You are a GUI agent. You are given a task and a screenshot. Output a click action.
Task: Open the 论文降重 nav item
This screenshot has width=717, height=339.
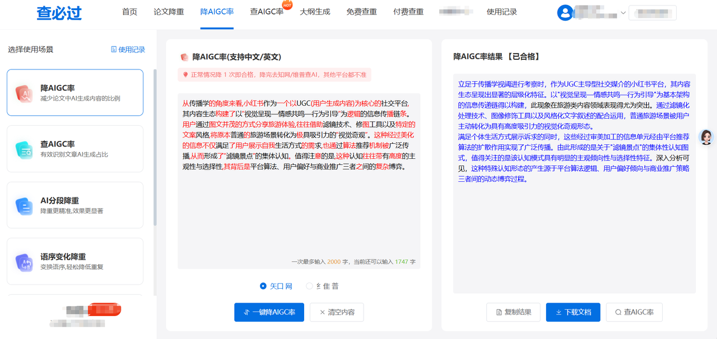(169, 12)
